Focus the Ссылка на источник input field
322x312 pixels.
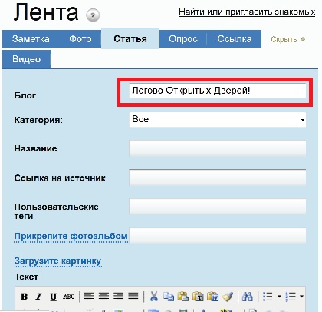pos(218,178)
